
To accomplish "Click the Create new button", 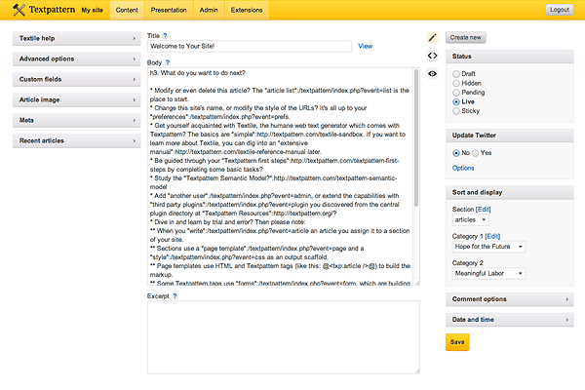I will click(x=466, y=37).
